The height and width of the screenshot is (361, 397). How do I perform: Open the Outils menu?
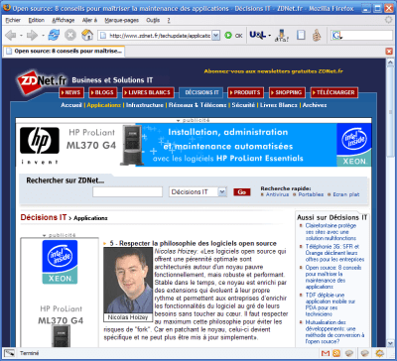coord(153,20)
